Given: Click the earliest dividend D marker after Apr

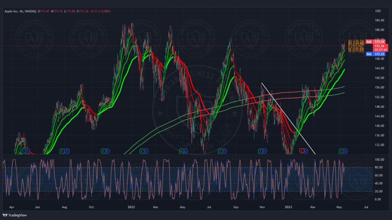Looking at the screenshot, I should [27, 151].
